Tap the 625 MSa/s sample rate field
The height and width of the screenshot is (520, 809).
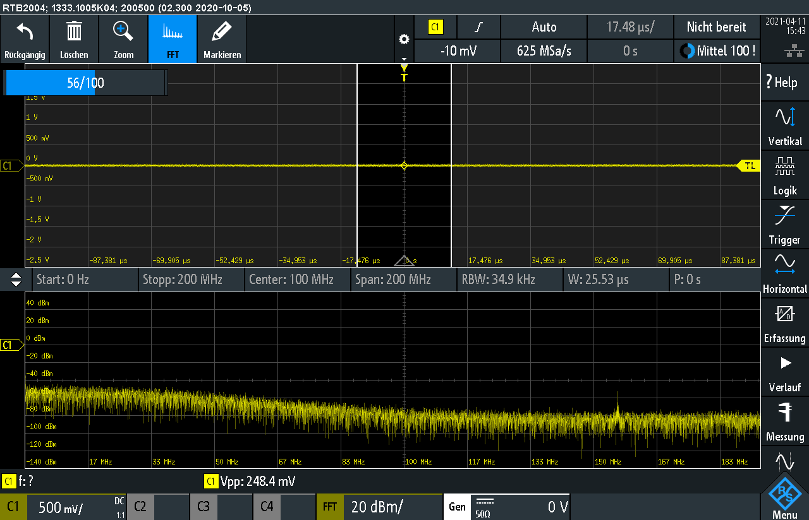544,51
